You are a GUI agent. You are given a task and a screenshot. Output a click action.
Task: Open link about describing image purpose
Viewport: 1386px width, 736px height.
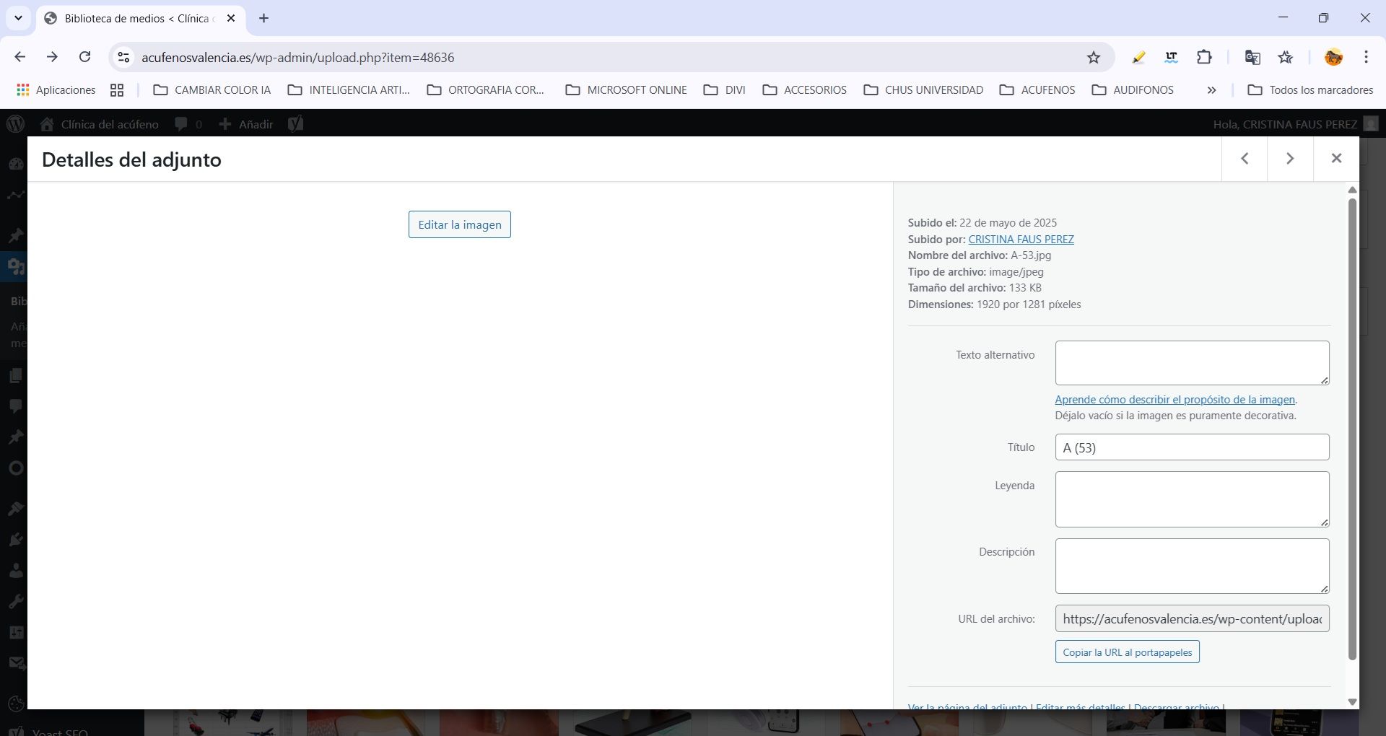[1174, 399]
